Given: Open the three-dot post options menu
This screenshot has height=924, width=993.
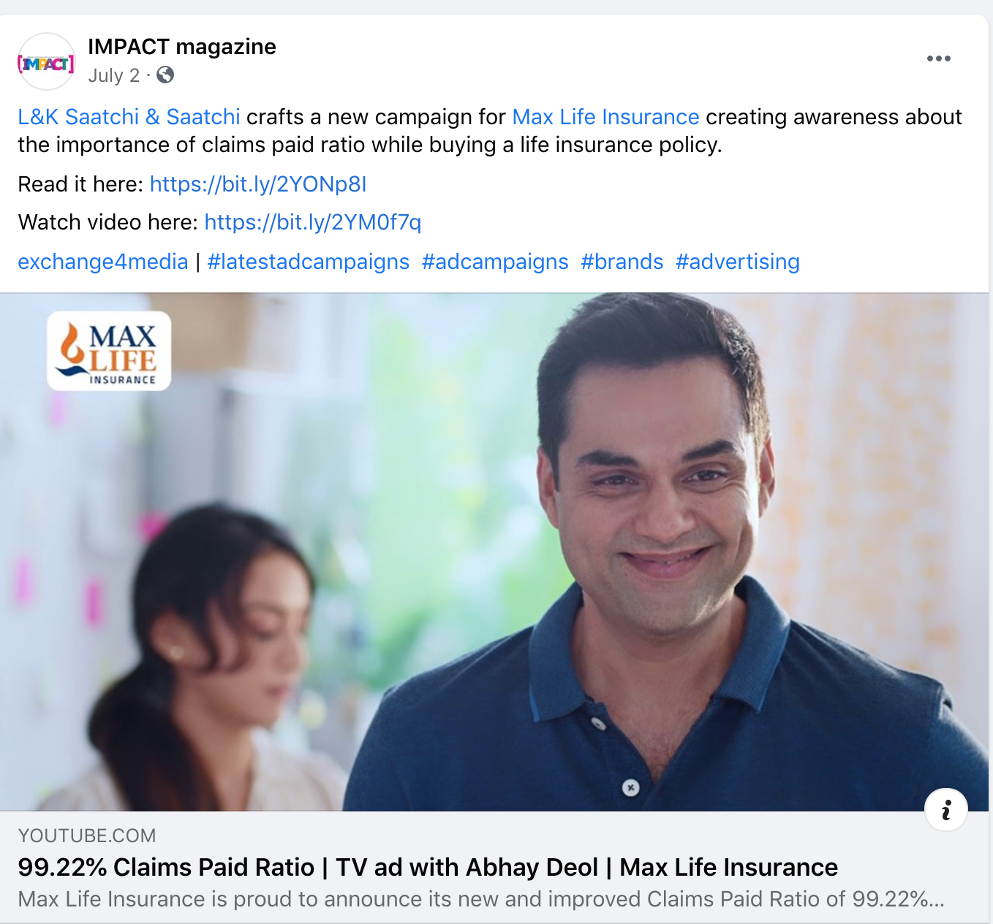Looking at the screenshot, I should [x=938, y=58].
